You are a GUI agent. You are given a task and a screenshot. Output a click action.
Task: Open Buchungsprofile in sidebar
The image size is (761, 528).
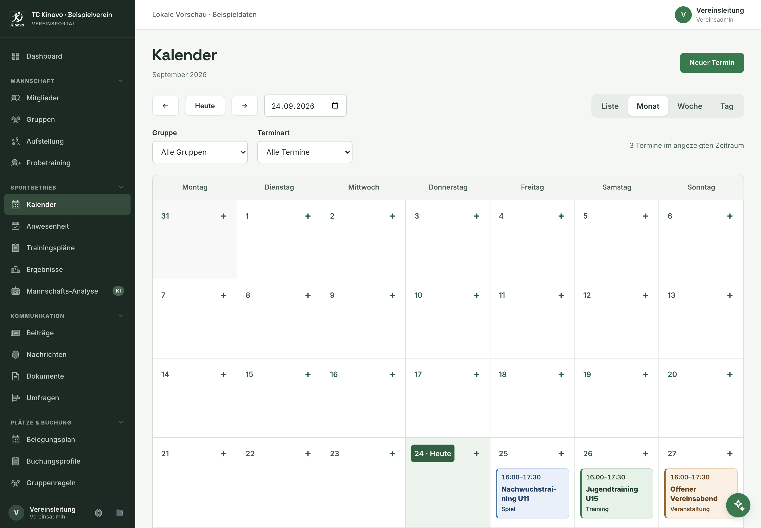[x=67, y=461]
